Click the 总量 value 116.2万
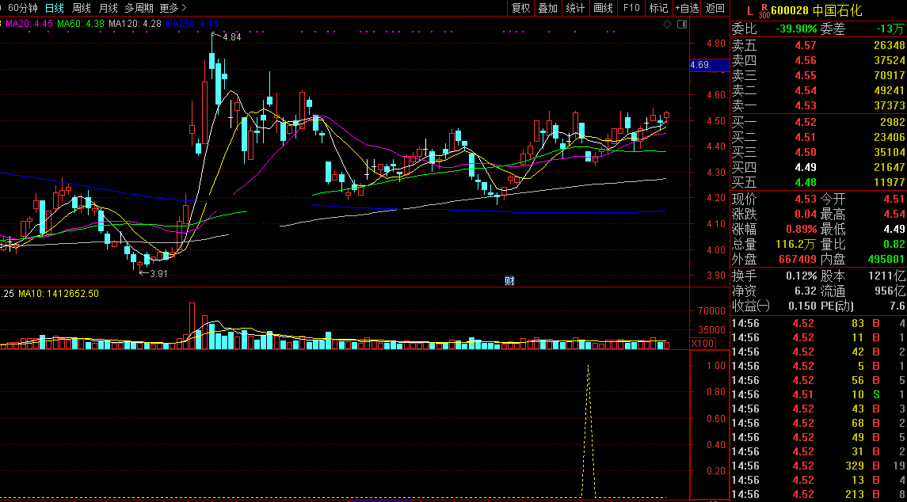 [797, 245]
